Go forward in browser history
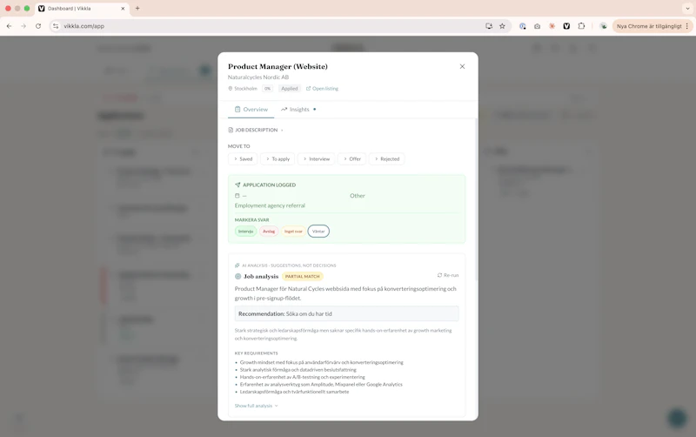Screen dimensions: 696x437 coord(23,26)
